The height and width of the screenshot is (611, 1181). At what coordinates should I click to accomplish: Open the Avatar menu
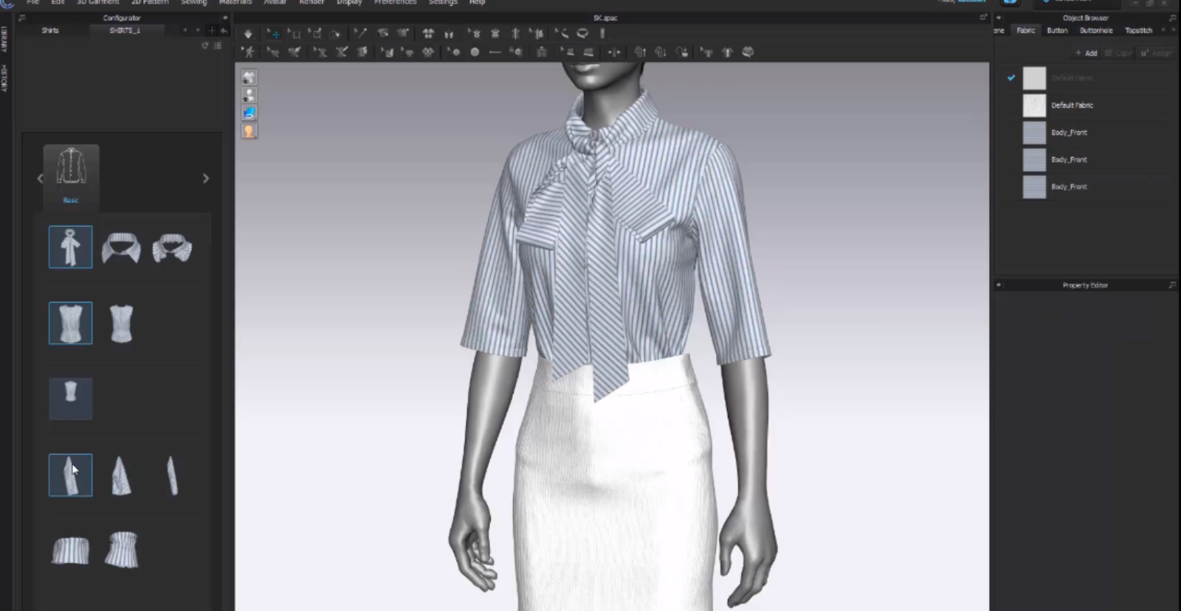point(275,2)
